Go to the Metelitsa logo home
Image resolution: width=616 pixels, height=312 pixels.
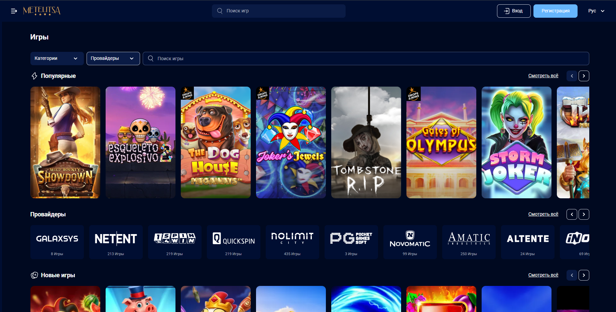pyautogui.click(x=42, y=11)
